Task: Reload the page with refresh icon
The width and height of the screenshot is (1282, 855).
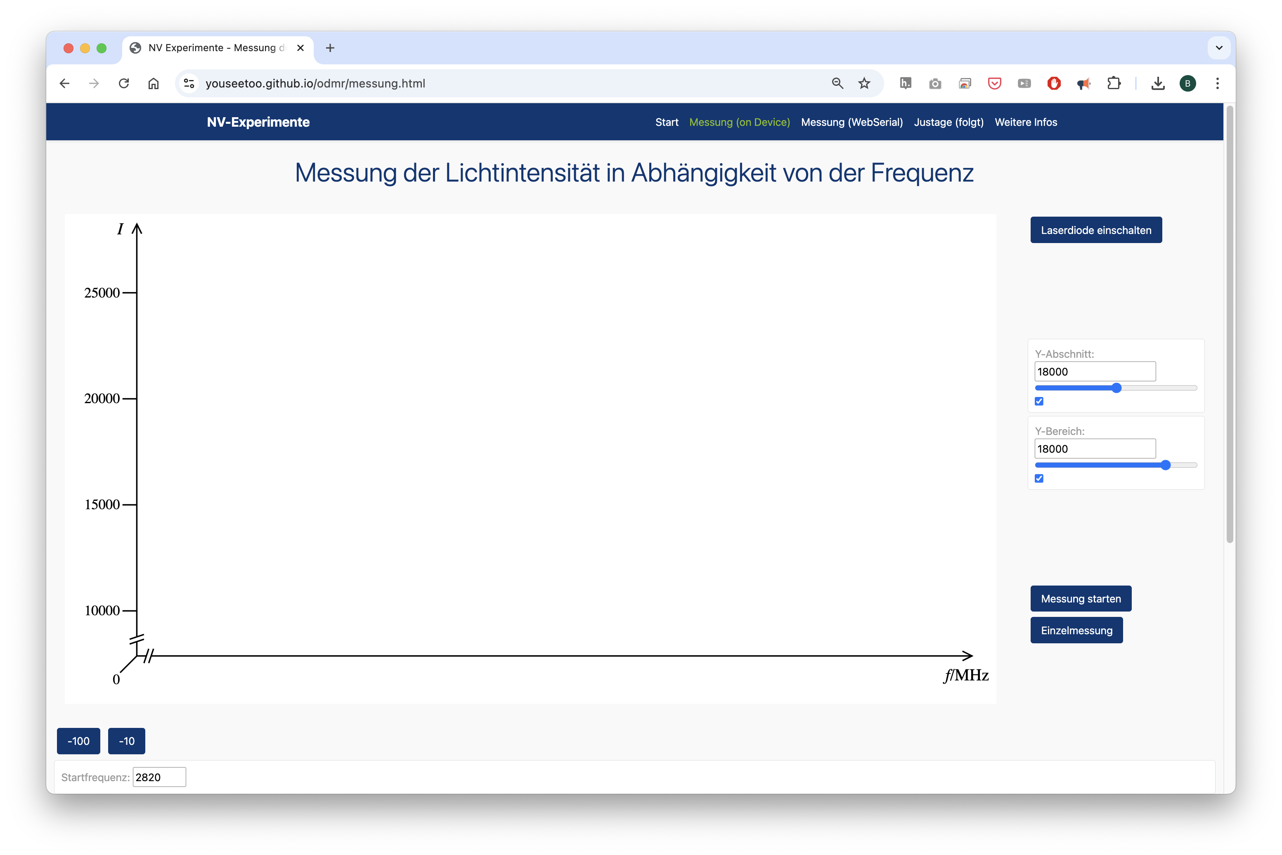Action: [124, 83]
